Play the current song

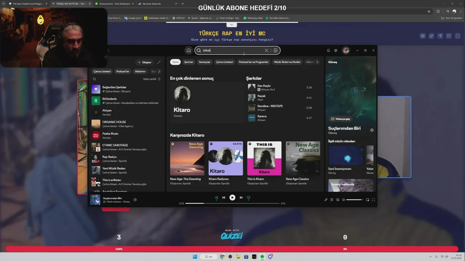tap(232, 198)
